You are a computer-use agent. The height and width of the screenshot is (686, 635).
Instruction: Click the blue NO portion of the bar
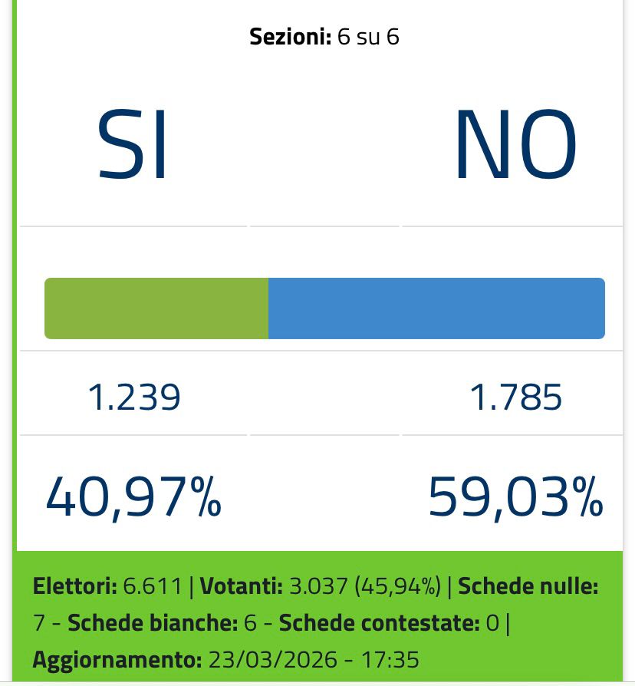point(436,308)
